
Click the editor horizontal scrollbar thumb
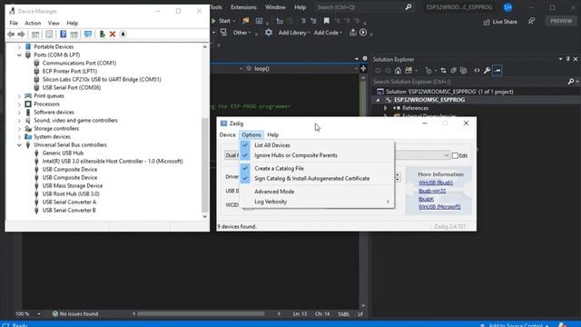tap(201, 313)
